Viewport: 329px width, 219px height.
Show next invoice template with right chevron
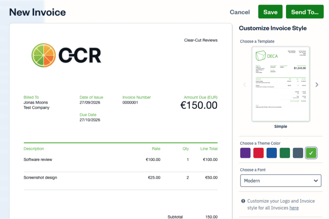(317, 85)
